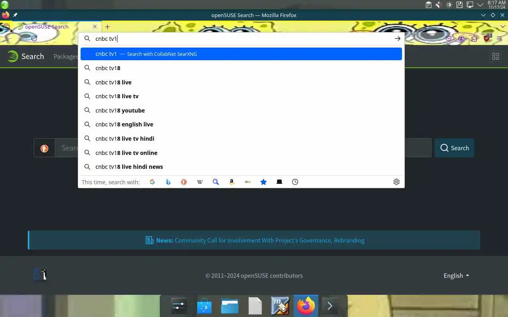Search history using the clock icon
The width and height of the screenshot is (508, 317).
point(295,182)
